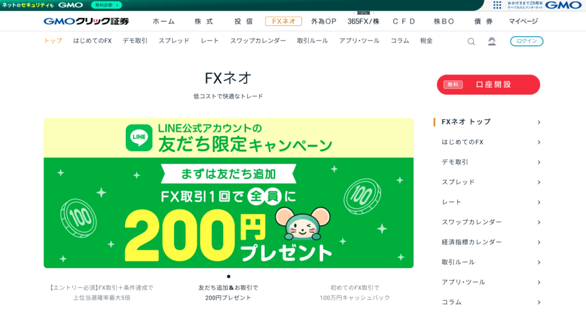
Task: Click the green LINE app icon in banner
Action: 139,138
